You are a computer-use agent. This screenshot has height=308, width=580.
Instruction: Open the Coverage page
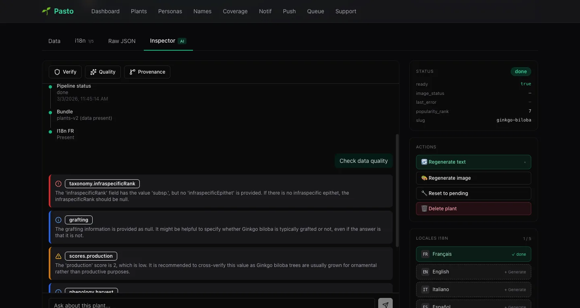(x=235, y=11)
